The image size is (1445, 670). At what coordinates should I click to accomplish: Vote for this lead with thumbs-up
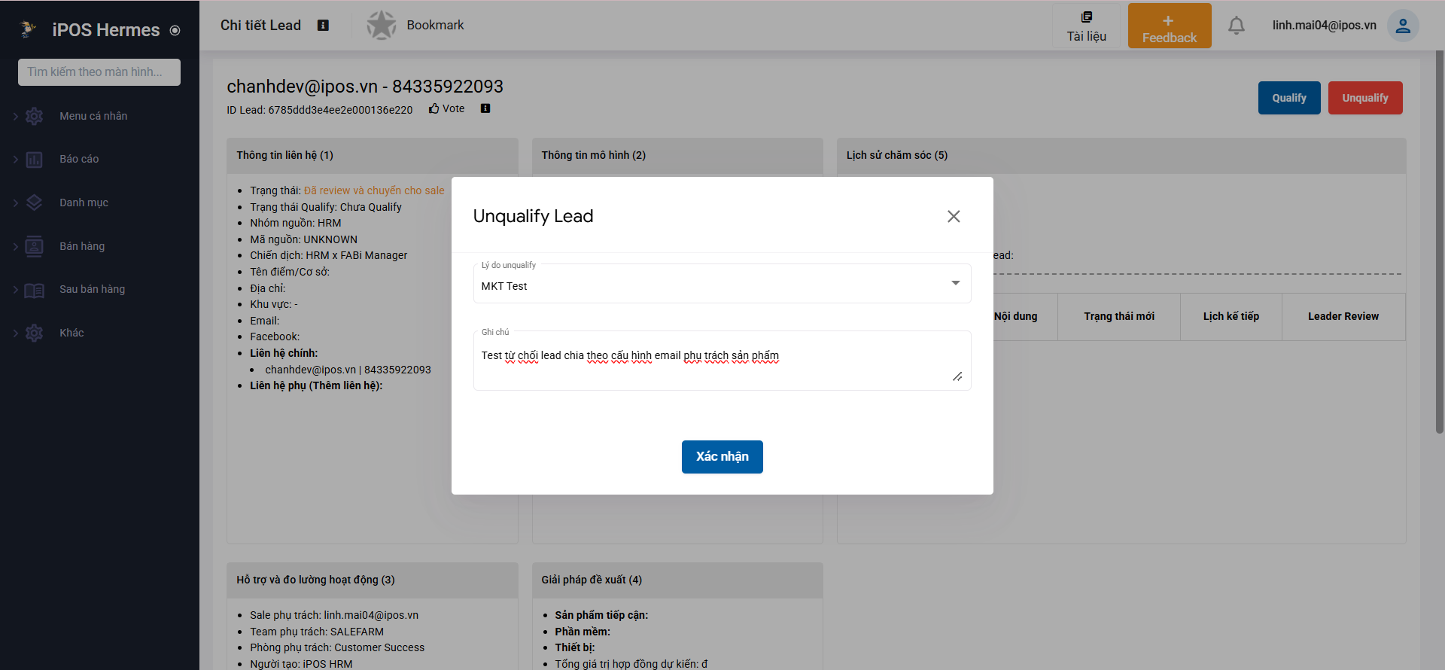(447, 108)
